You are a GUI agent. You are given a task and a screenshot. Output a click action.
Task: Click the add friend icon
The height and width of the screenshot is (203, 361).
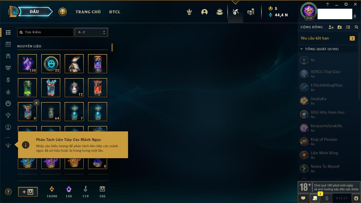pyautogui.click(x=331, y=27)
